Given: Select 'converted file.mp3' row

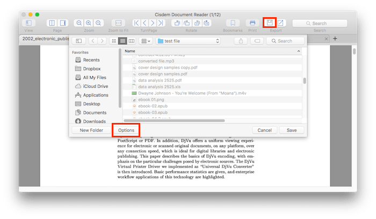Looking at the screenshot, I should point(212,61).
